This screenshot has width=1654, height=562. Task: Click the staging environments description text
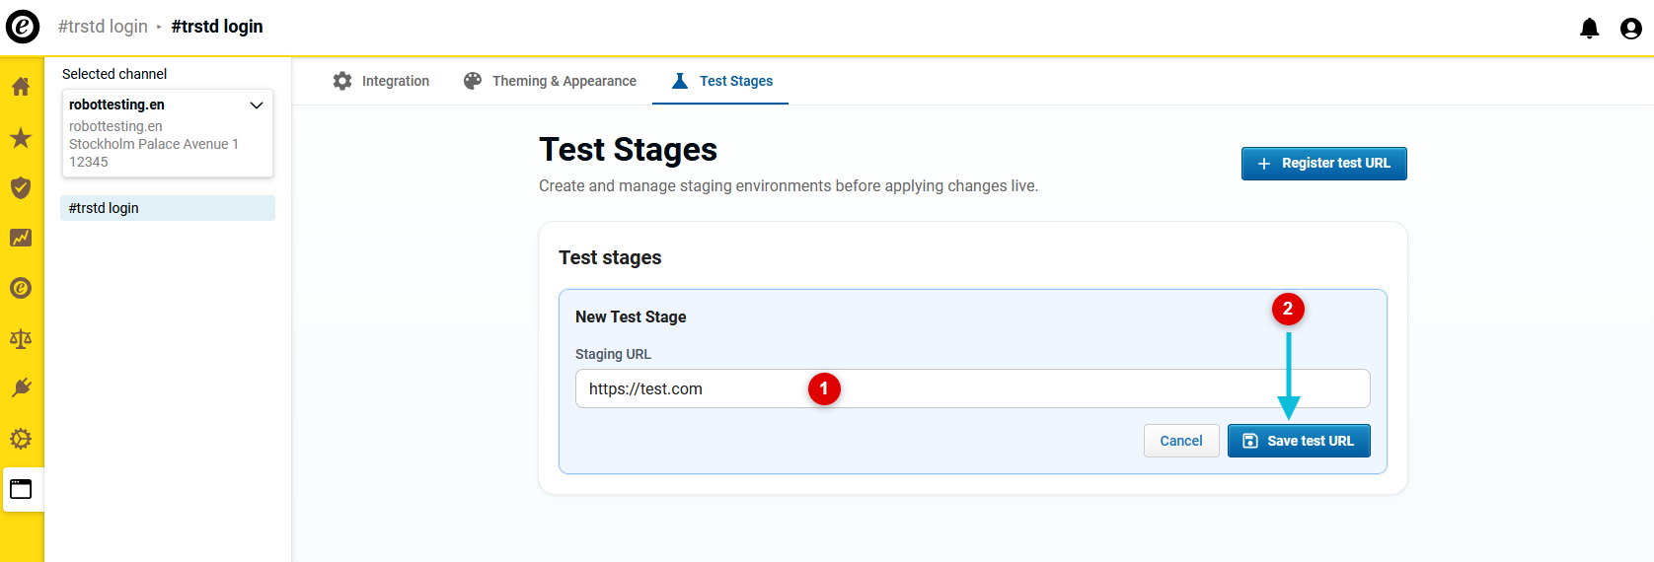[789, 186]
